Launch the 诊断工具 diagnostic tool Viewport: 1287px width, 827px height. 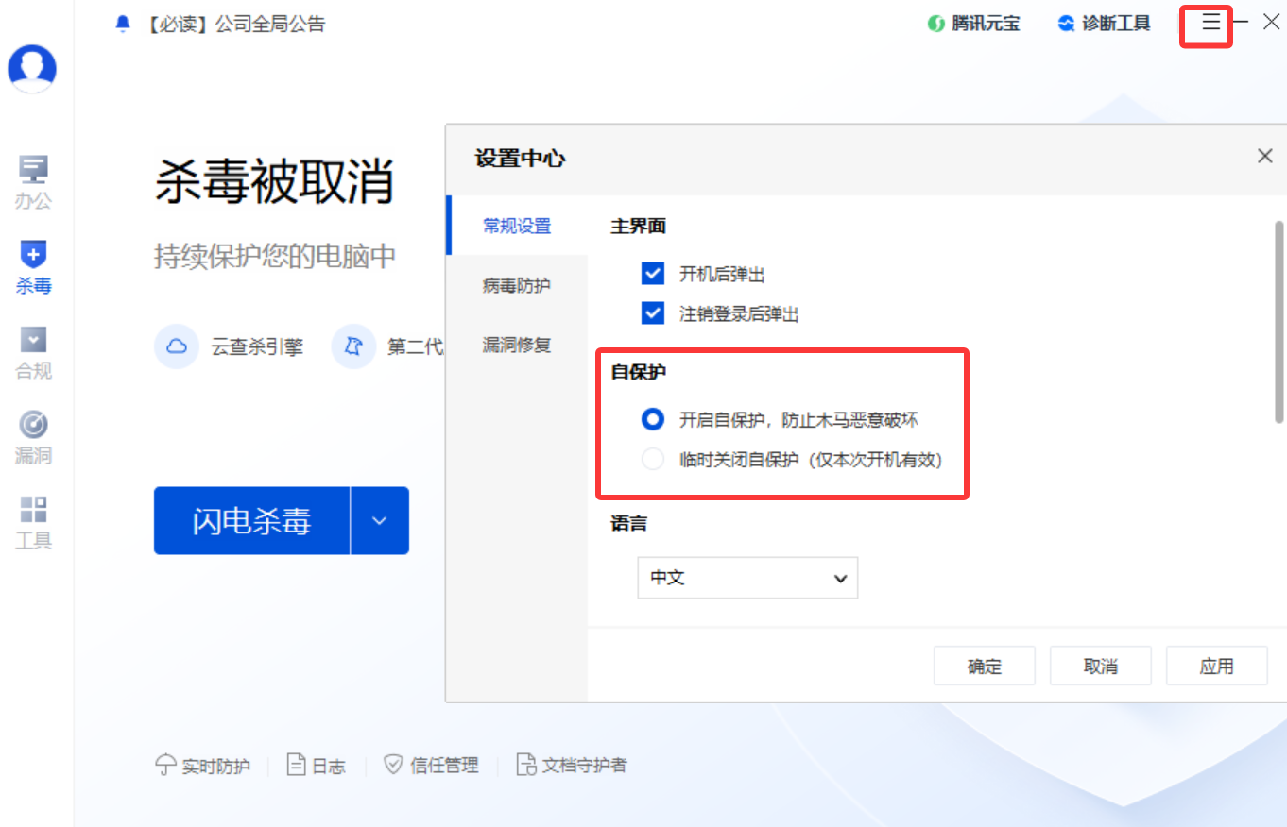[1105, 24]
